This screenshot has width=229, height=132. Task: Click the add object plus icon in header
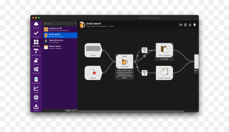click(185, 25)
